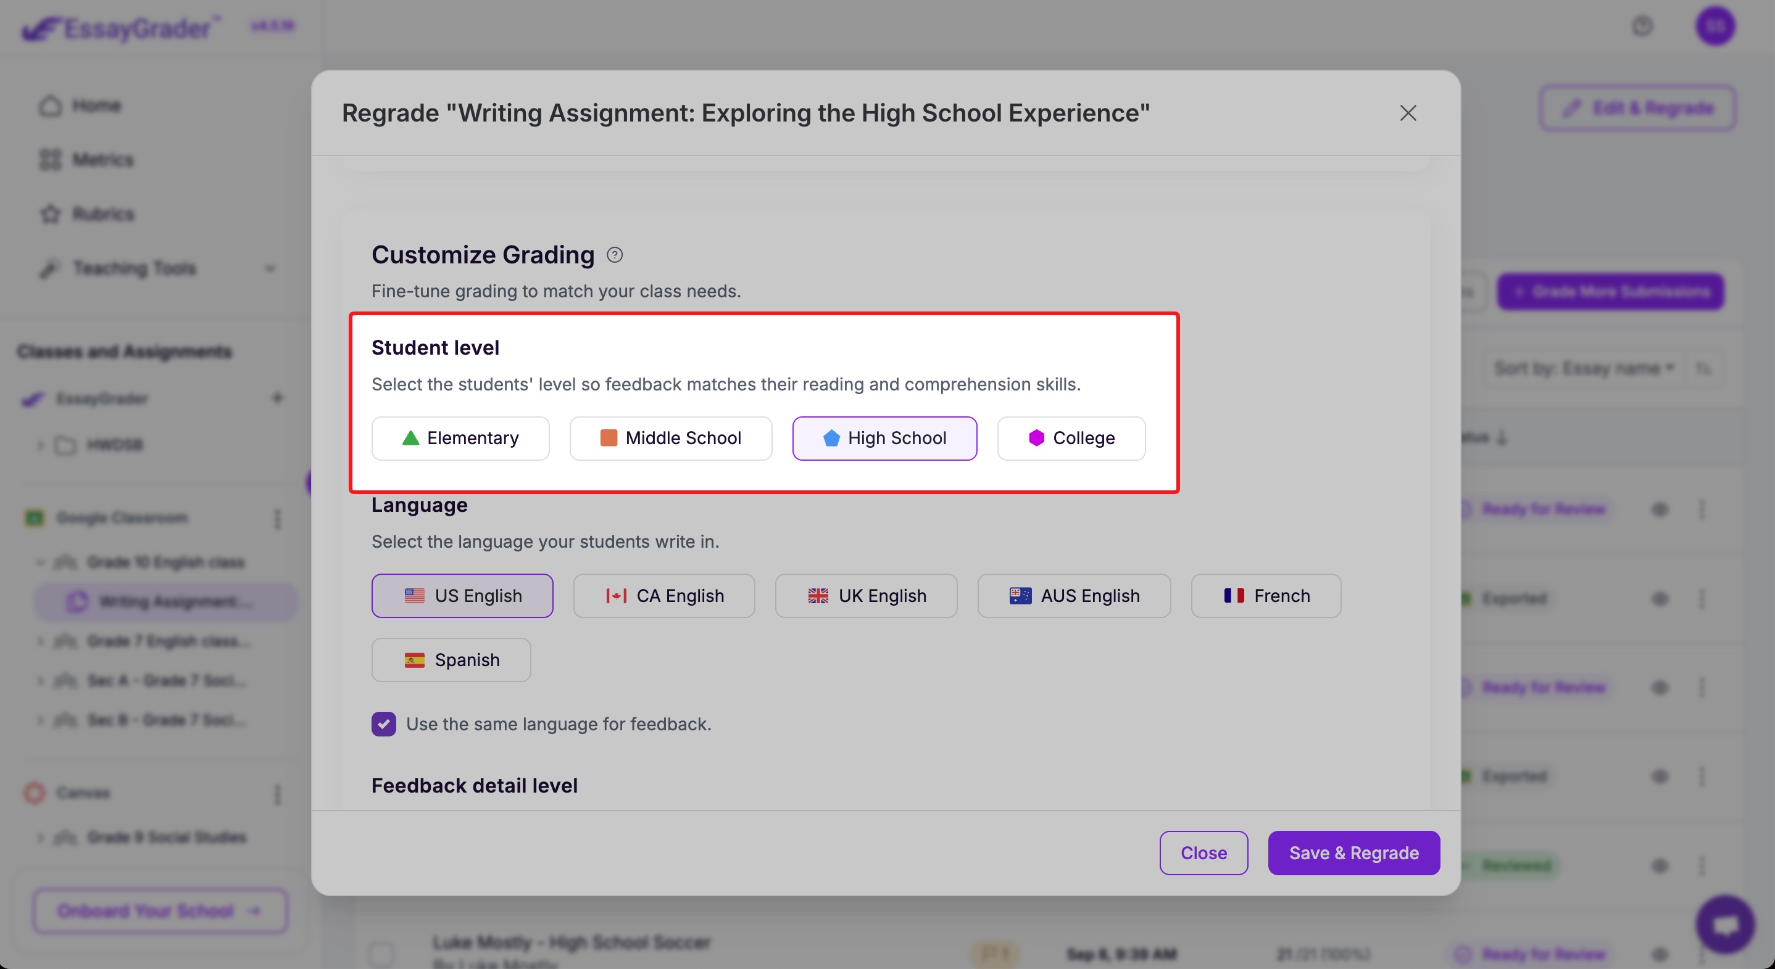
Task: Collapse the Grade 10 English class tree
Action: (40, 563)
